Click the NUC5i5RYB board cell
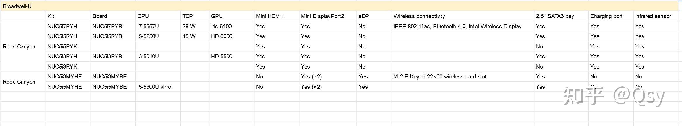The image size is (682, 126). pos(107,36)
